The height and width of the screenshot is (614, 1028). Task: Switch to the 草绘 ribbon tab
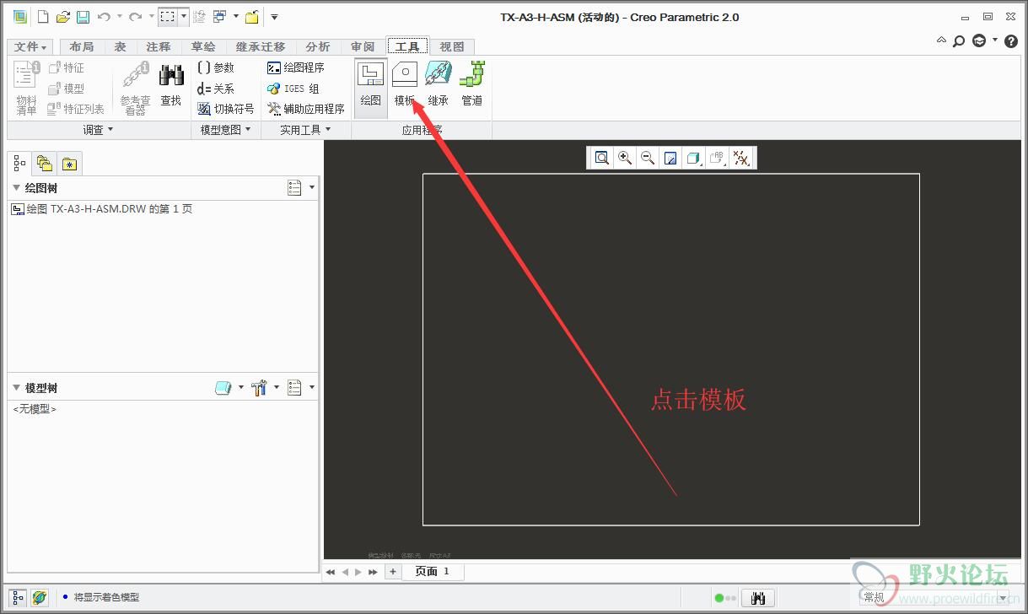coord(203,47)
